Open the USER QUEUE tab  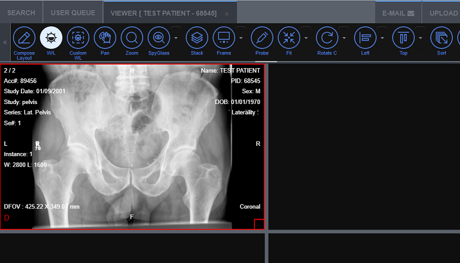point(72,13)
